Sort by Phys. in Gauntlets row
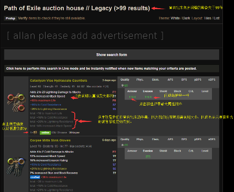The height and width of the screenshot is (192, 234). (140, 80)
